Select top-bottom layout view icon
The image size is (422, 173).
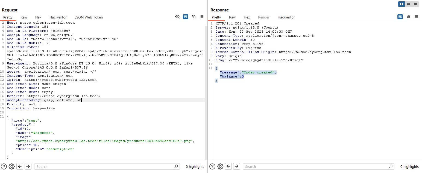[409, 4]
